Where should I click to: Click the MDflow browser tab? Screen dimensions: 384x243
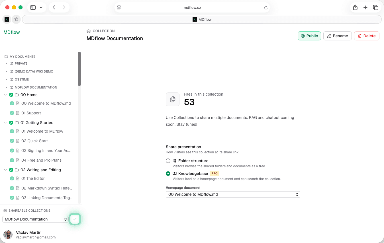tap(202, 19)
